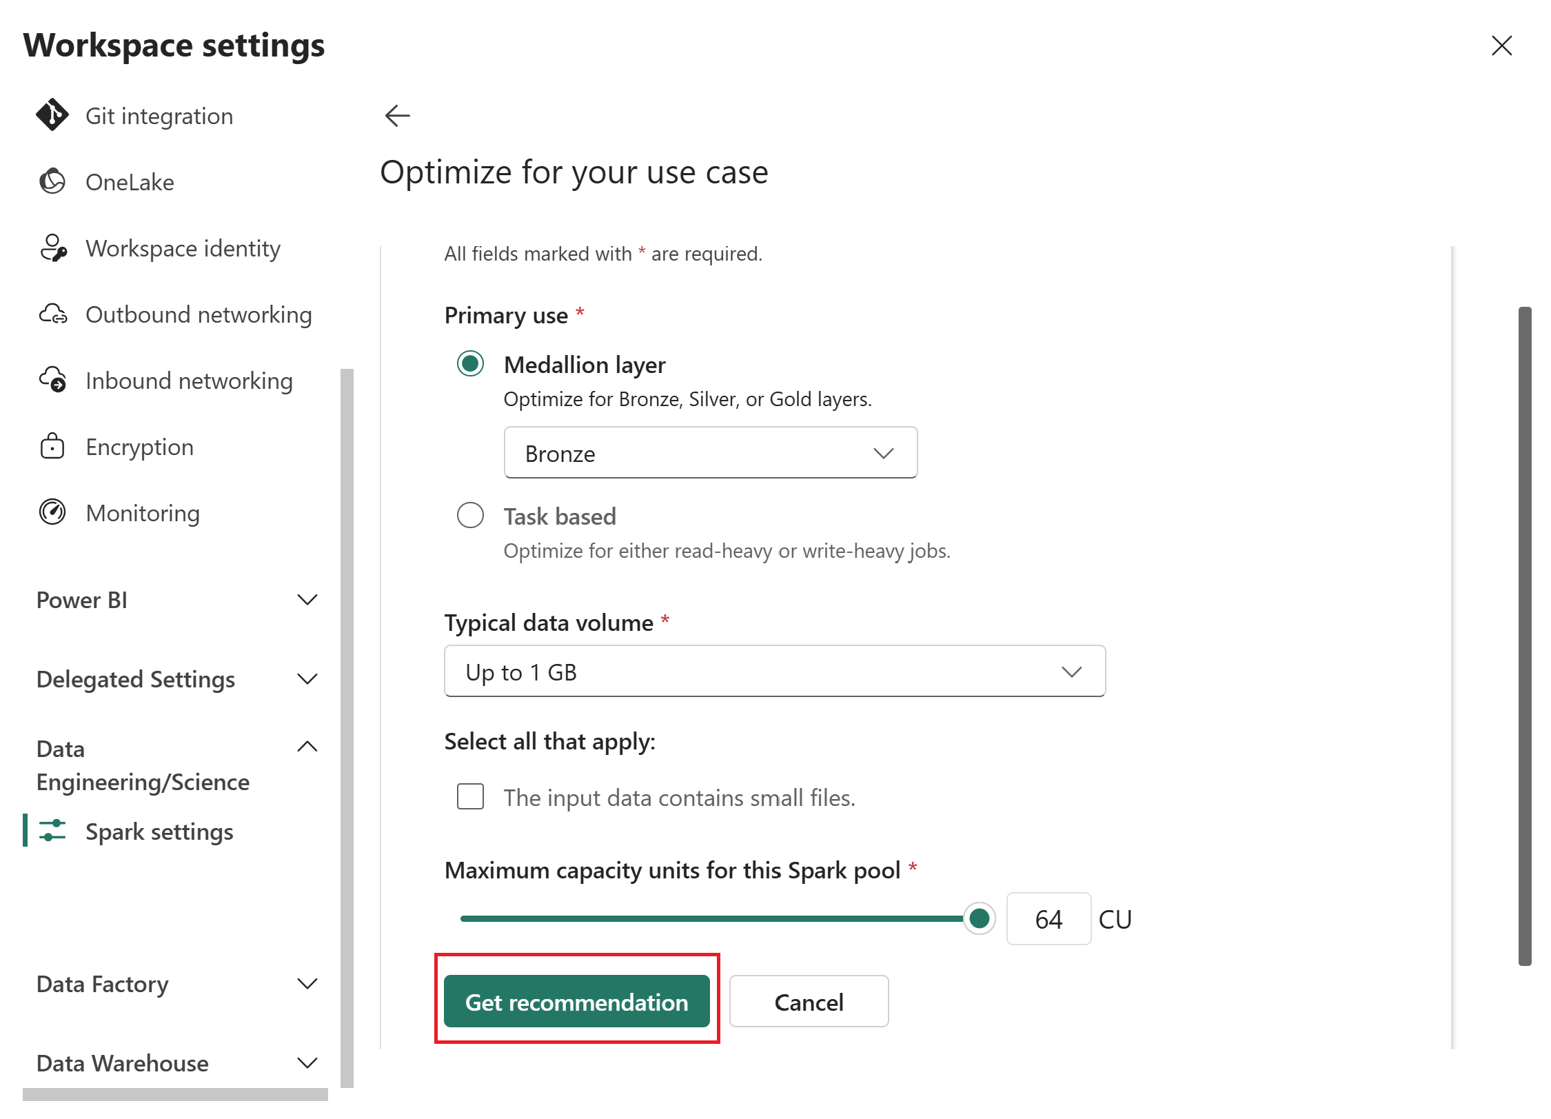Click the Workspace identity icon
This screenshot has height=1119, width=1551.
coord(52,248)
